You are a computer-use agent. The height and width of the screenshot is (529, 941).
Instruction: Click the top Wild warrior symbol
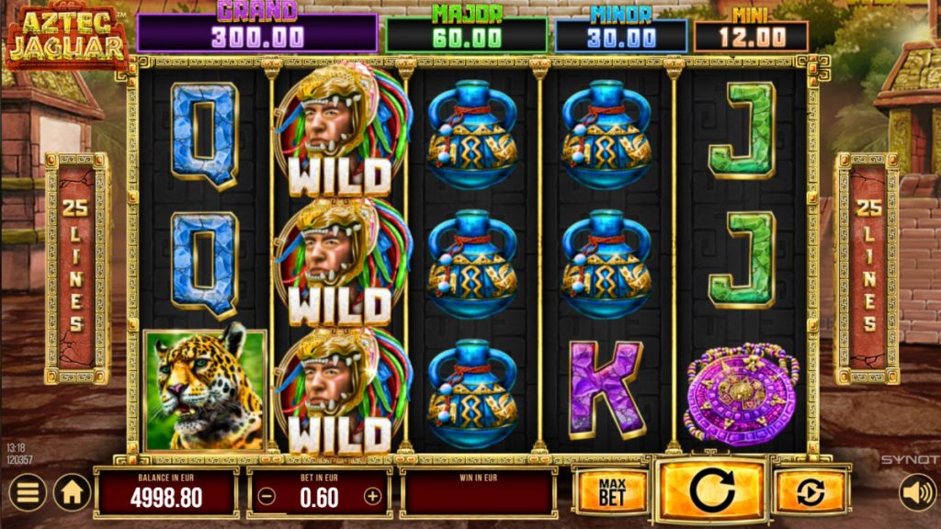pos(342,130)
